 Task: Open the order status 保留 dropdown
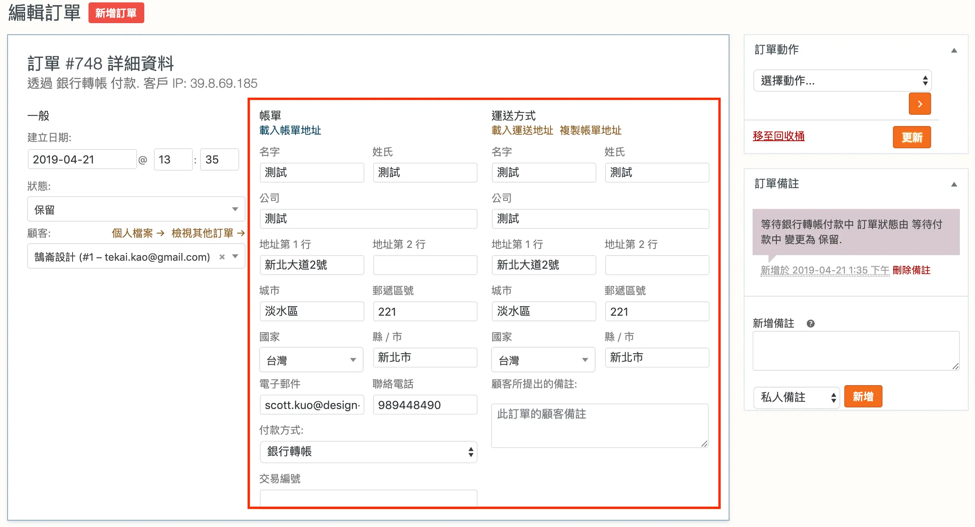[x=136, y=209]
